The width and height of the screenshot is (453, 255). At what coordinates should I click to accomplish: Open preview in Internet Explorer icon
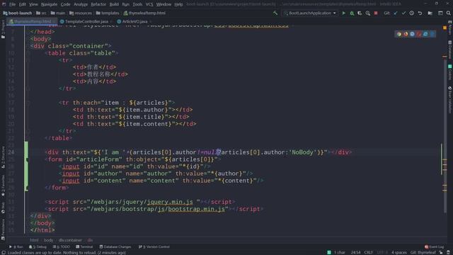pyautogui.click(x=425, y=34)
